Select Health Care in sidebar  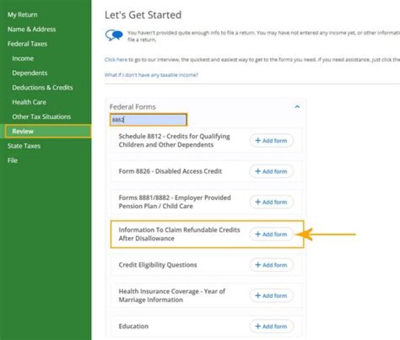(29, 102)
